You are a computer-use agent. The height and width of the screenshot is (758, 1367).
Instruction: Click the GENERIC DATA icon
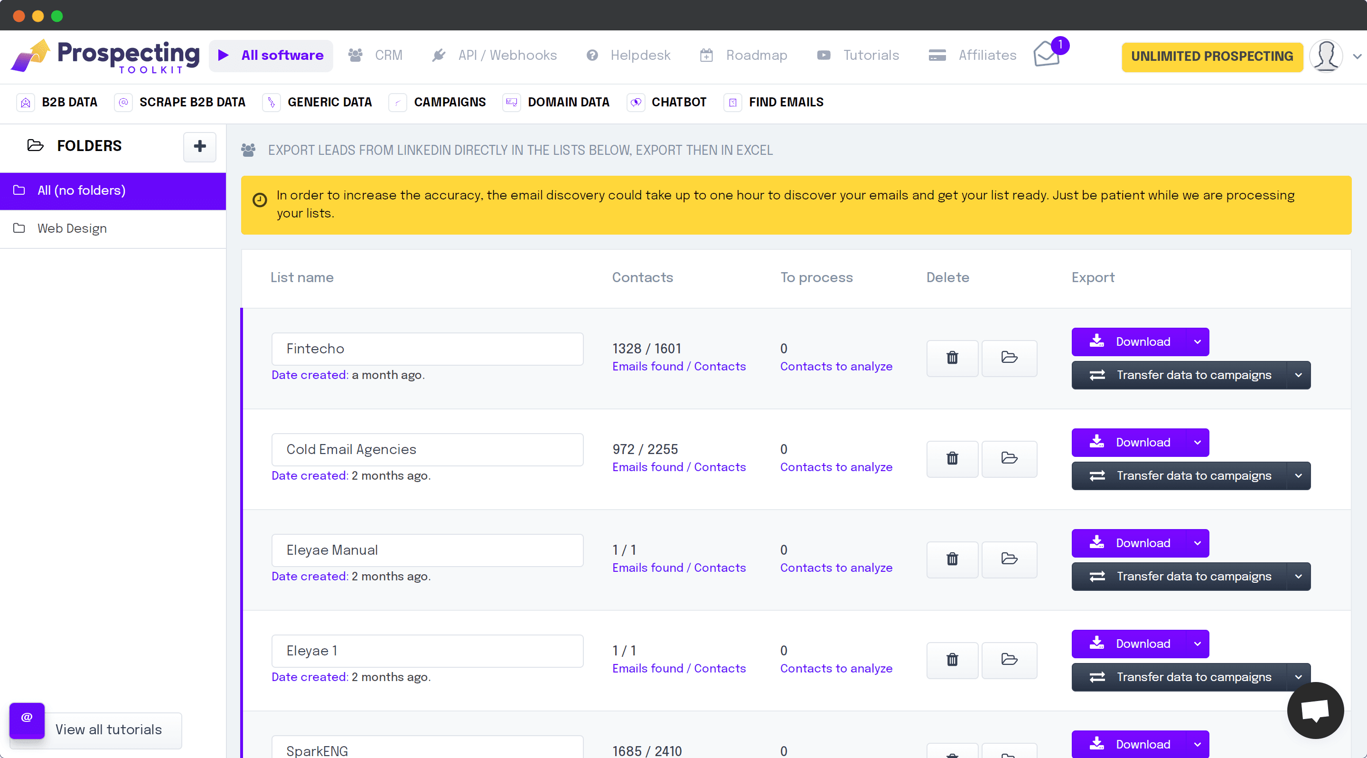[271, 103]
